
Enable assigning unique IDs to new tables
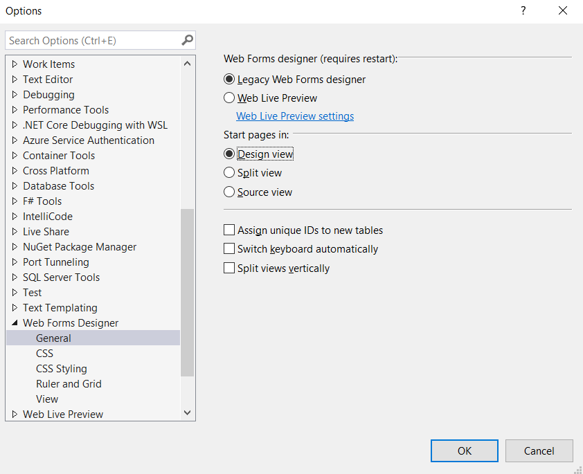[x=229, y=229]
